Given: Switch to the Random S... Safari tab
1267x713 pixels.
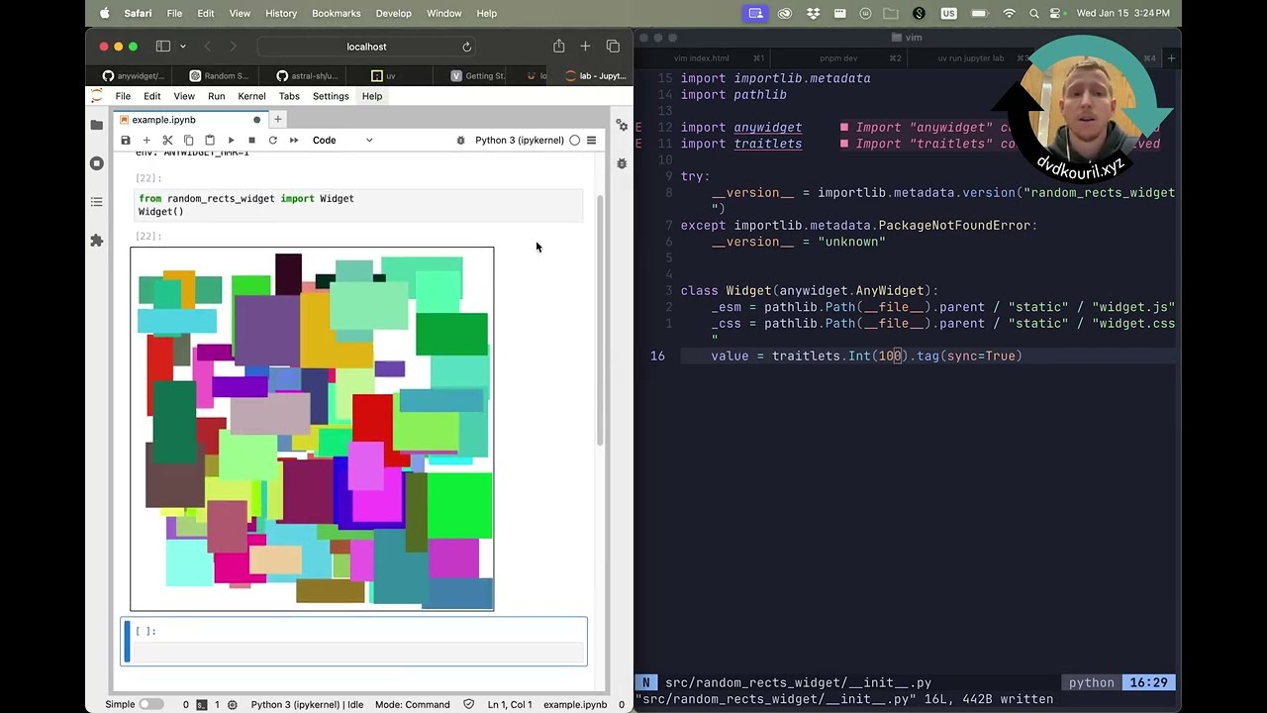Looking at the screenshot, I should 220,75.
